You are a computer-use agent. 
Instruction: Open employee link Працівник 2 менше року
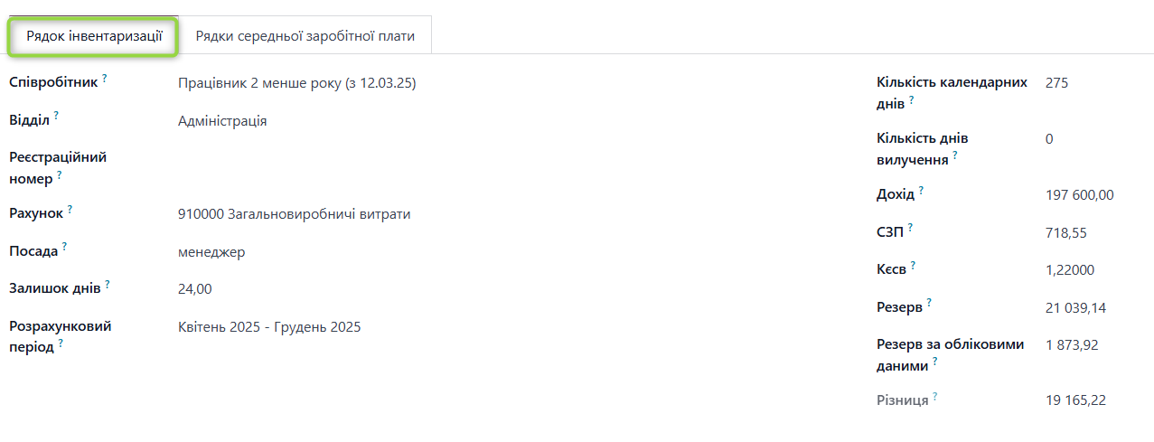pos(296,83)
